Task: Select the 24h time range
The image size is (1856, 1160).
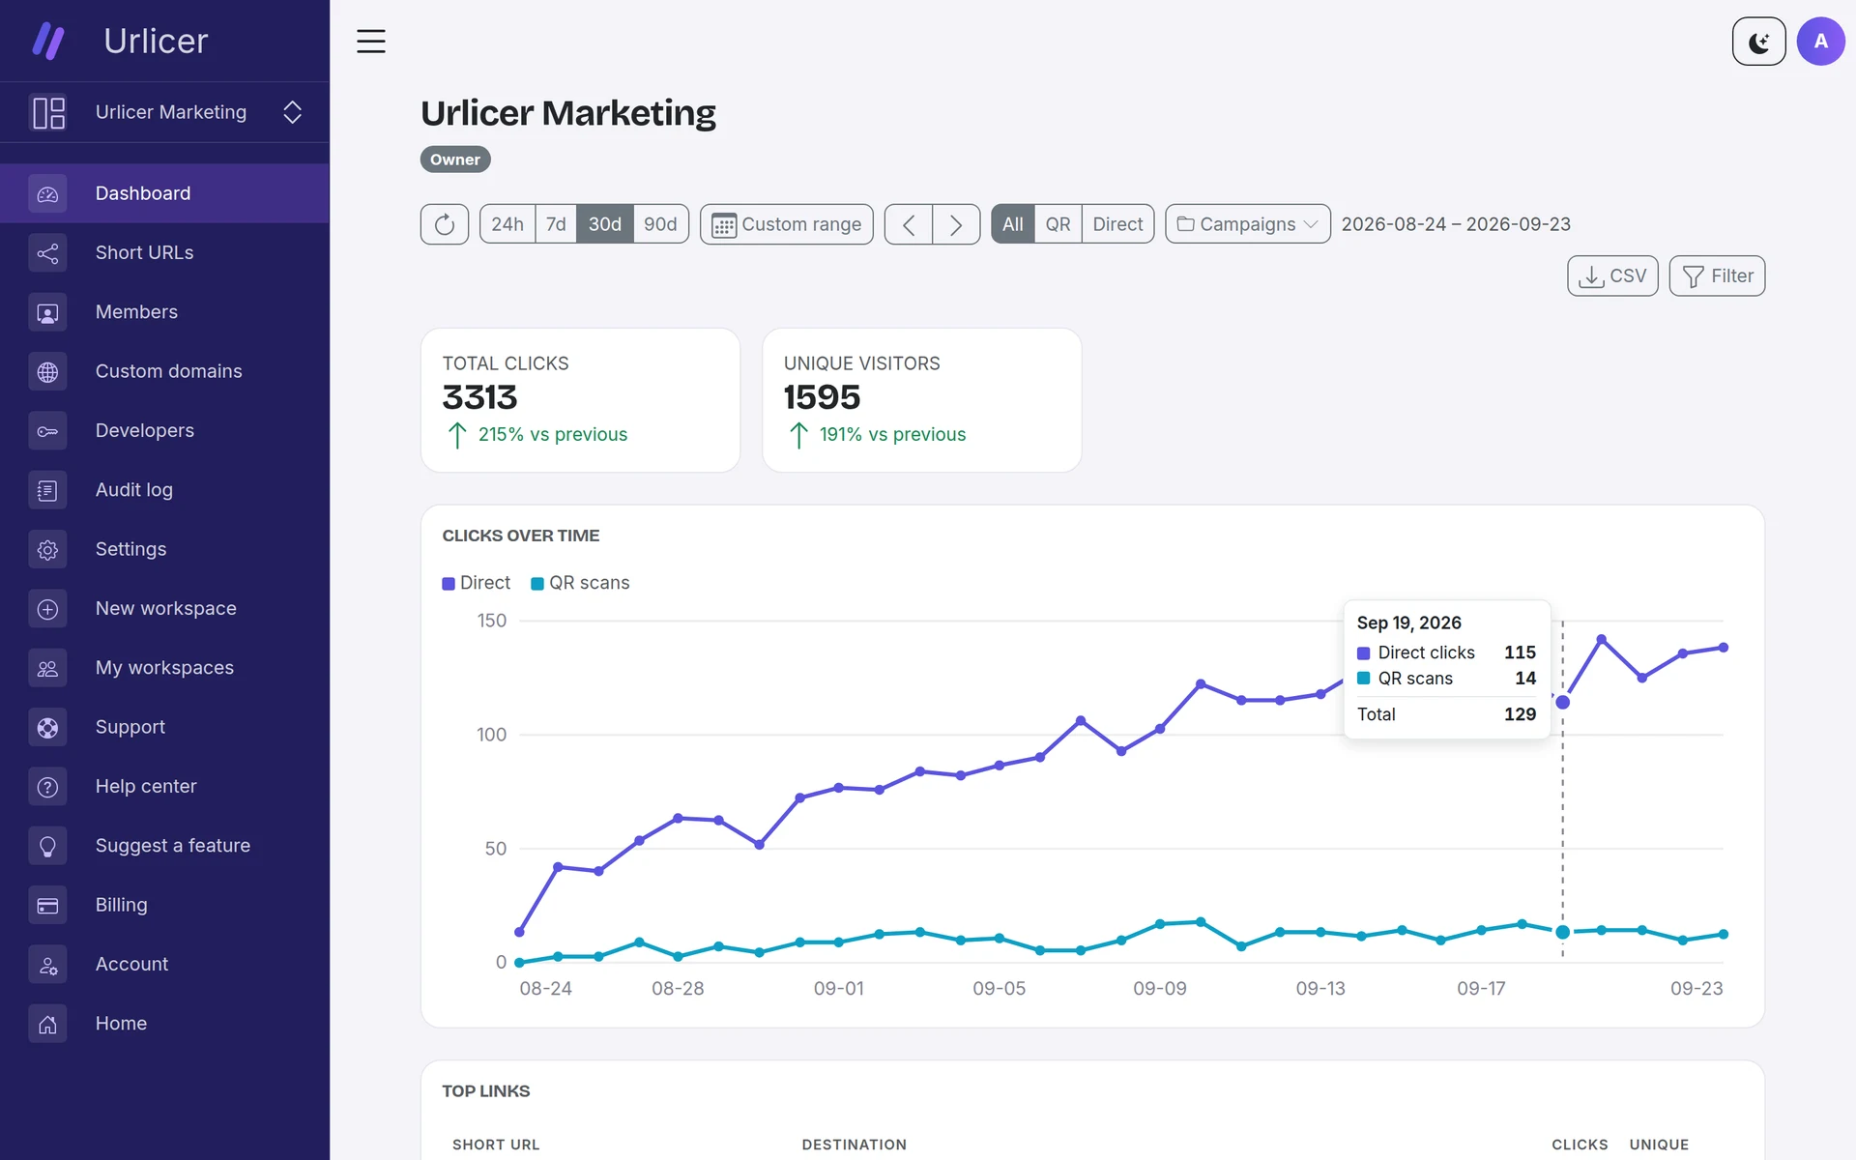Action: 507,224
